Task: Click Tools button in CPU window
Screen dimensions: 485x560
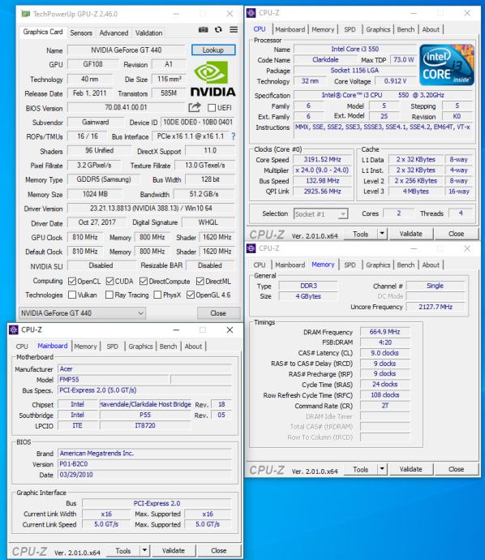Action: click(360, 234)
